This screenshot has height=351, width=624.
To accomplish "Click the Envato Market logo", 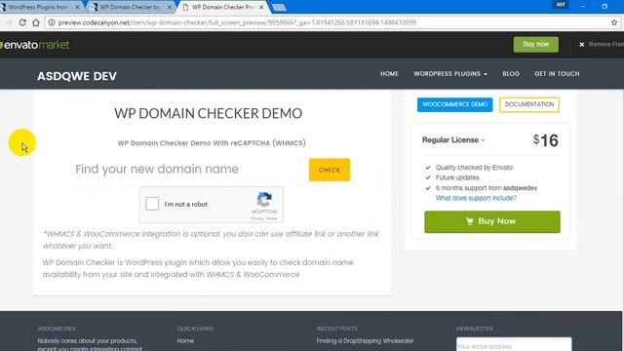I will pyautogui.click(x=35, y=45).
